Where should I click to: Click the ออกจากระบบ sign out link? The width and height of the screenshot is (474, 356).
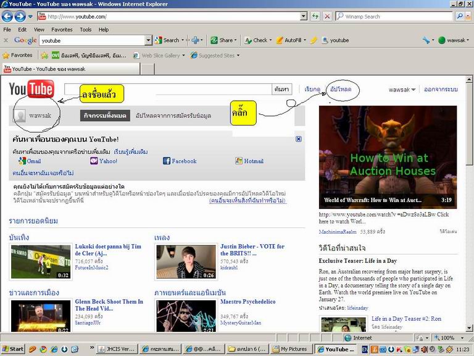pos(441,89)
